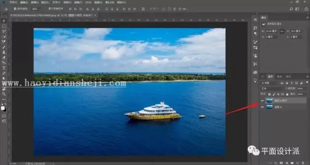The width and height of the screenshot is (310, 165).
Task: Open the 3D menu
Action: point(88,2)
